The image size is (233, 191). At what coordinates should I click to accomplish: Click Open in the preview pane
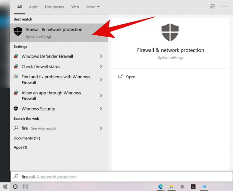tap(131, 77)
